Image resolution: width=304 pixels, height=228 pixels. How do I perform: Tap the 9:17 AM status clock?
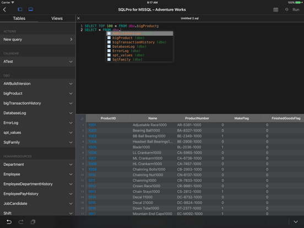(152, 3)
